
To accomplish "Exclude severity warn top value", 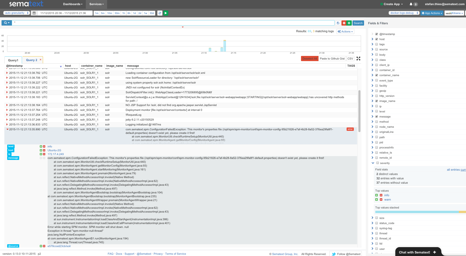I will coord(381,200).
